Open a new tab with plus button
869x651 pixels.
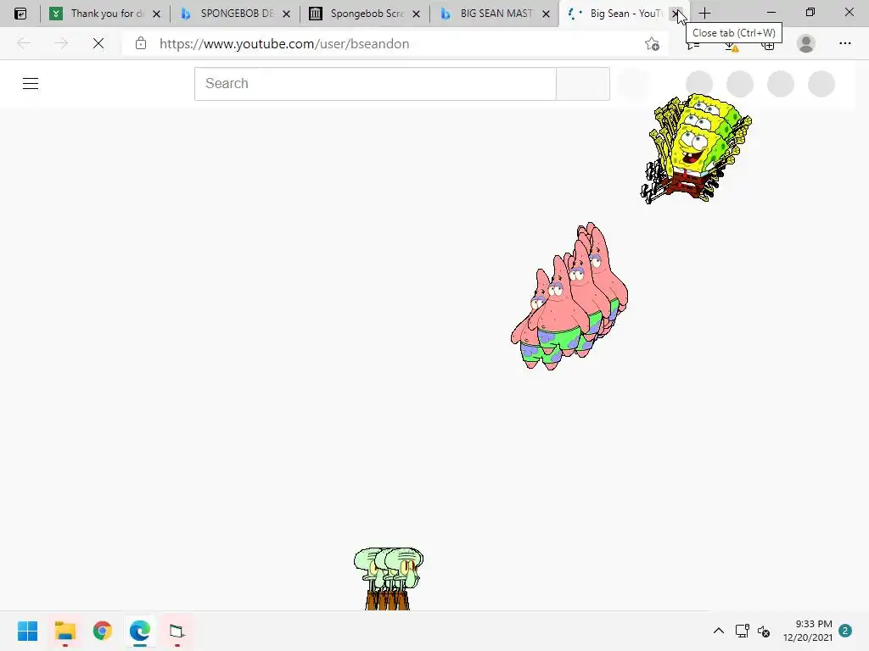(x=704, y=13)
